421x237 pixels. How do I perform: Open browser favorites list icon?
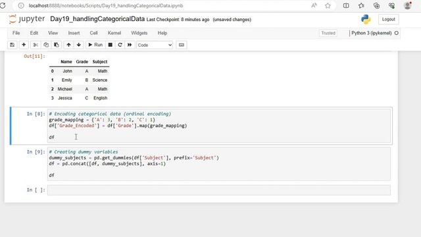(361, 5)
